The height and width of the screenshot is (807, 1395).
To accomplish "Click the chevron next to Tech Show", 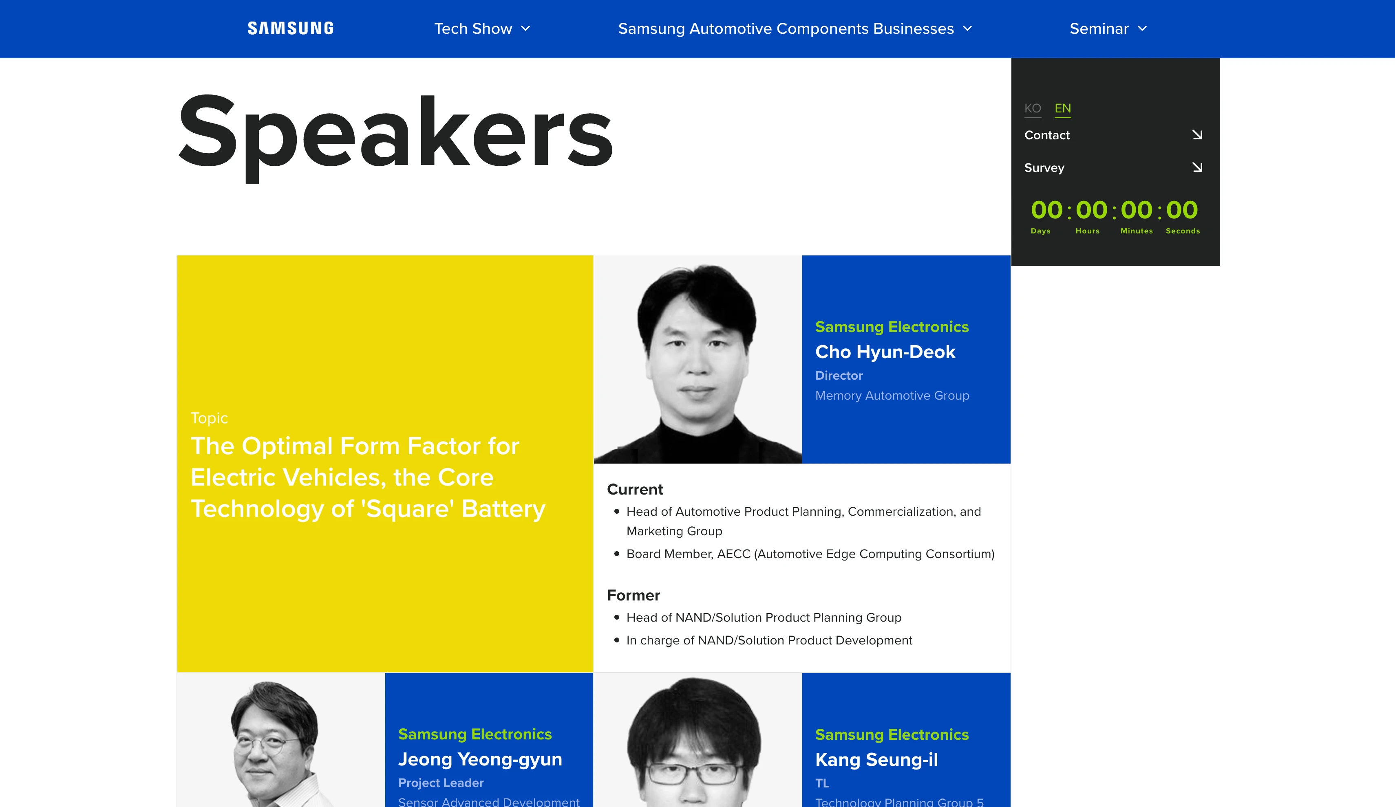I will point(526,29).
